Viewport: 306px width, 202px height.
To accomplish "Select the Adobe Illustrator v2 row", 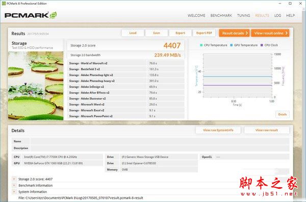I will pos(125,98).
